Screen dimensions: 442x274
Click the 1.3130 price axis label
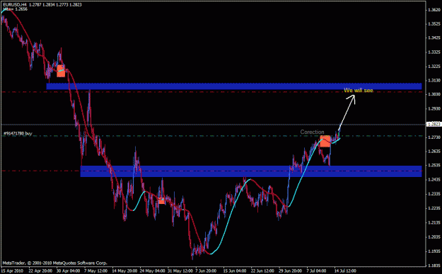pyautogui.click(x=434, y=81)
